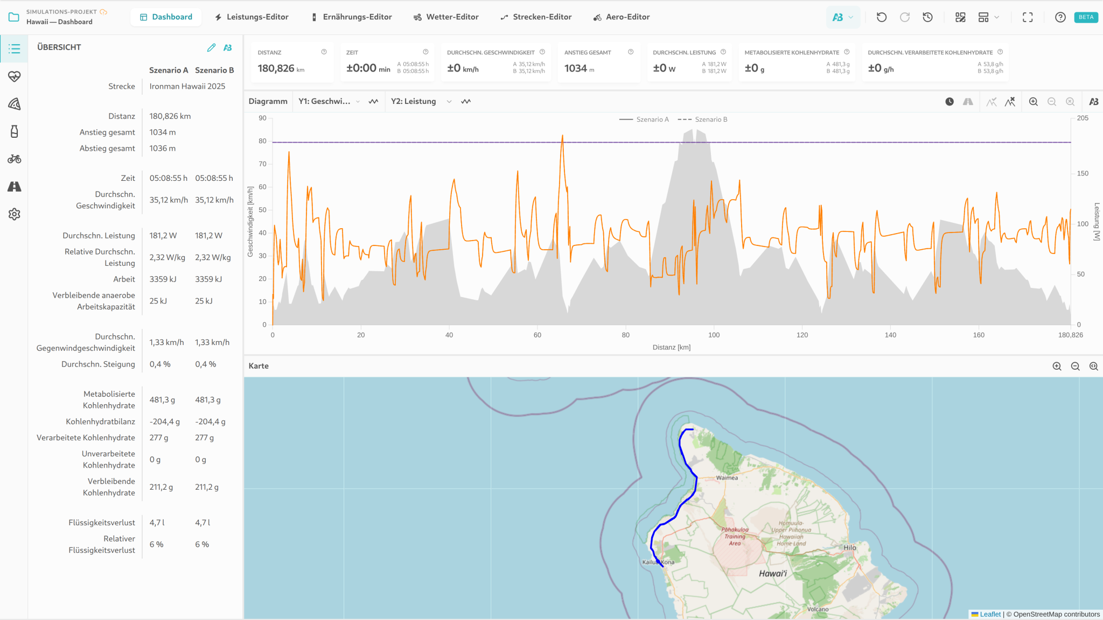This screenshot has width=1103, height=620.
Task: Toggle A/B comparison in the diagram toolbar
Action: [1094, 102]
